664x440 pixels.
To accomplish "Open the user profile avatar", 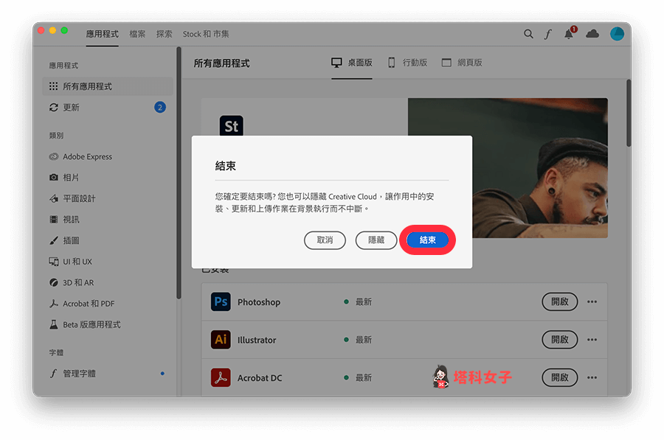I will tap(617, 34).
